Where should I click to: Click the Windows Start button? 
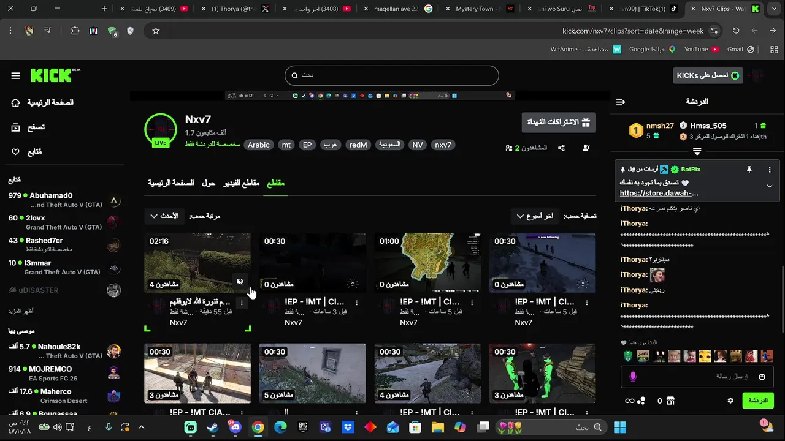[x=620, y=427]
